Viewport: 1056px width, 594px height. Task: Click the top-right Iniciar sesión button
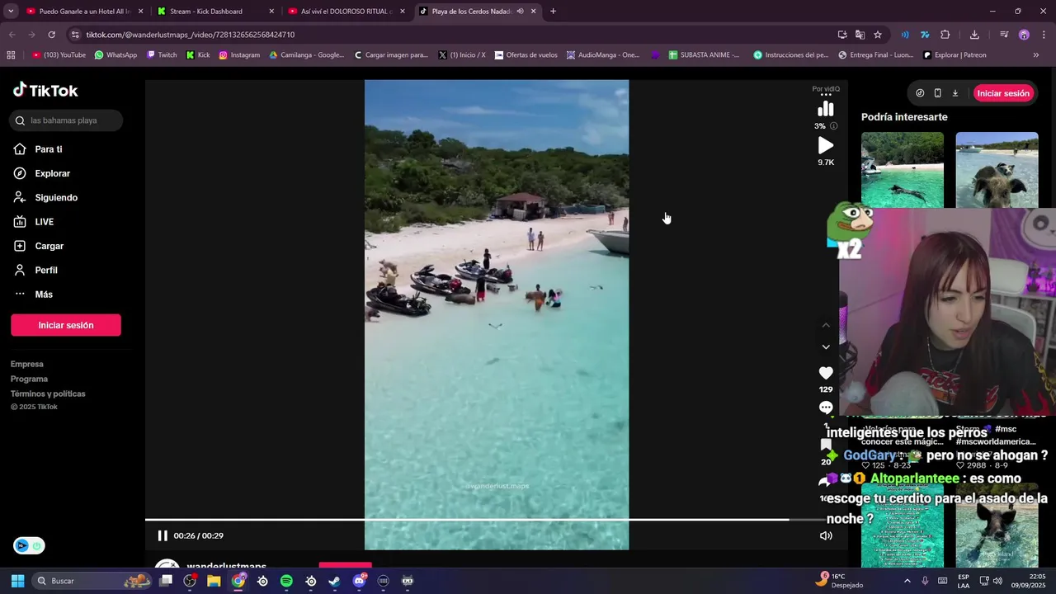click(1003, 93)
